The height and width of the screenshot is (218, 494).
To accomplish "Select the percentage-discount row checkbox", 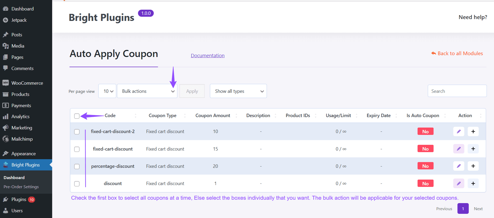I will click(77, 167).
